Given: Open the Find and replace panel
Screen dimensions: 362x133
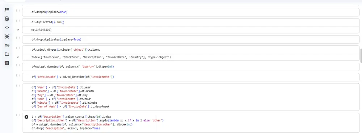Looking at the screenshot, I should 7,19.
